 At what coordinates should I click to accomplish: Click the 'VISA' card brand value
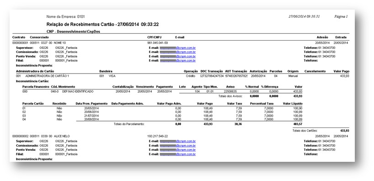coord(112,76)
